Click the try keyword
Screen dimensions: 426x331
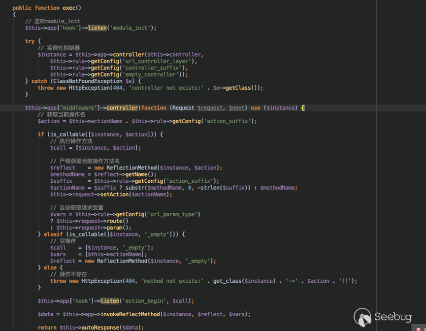30,41
